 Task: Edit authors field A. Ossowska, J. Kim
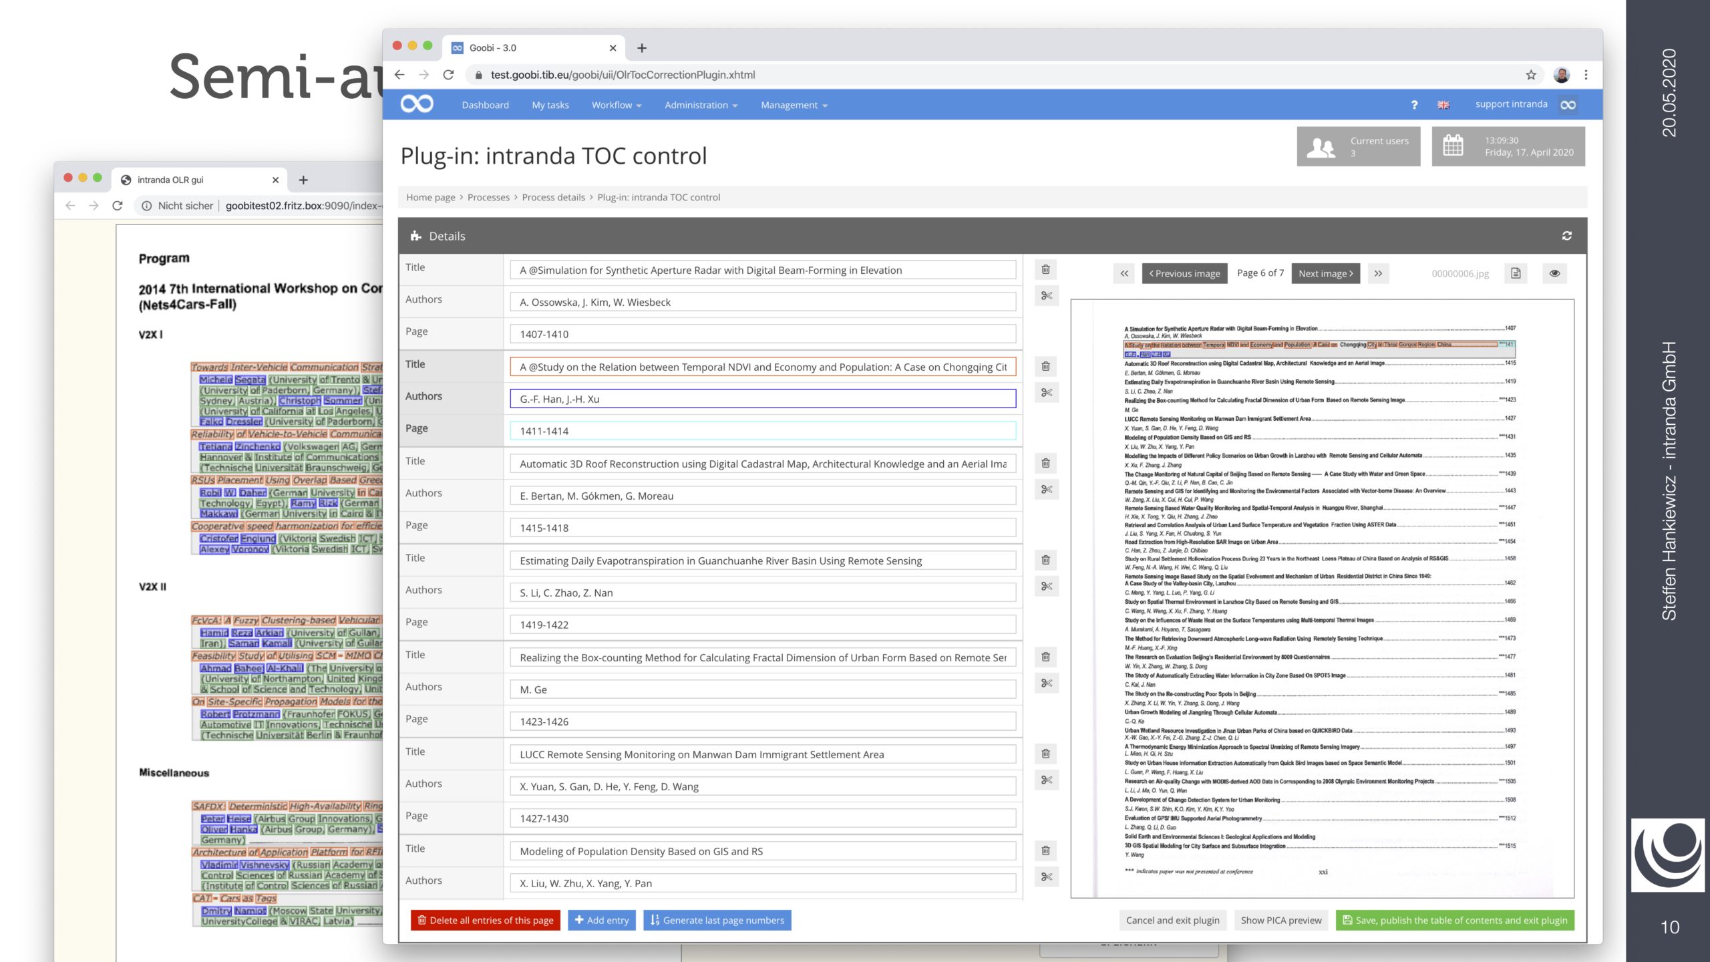coord(763,302)
